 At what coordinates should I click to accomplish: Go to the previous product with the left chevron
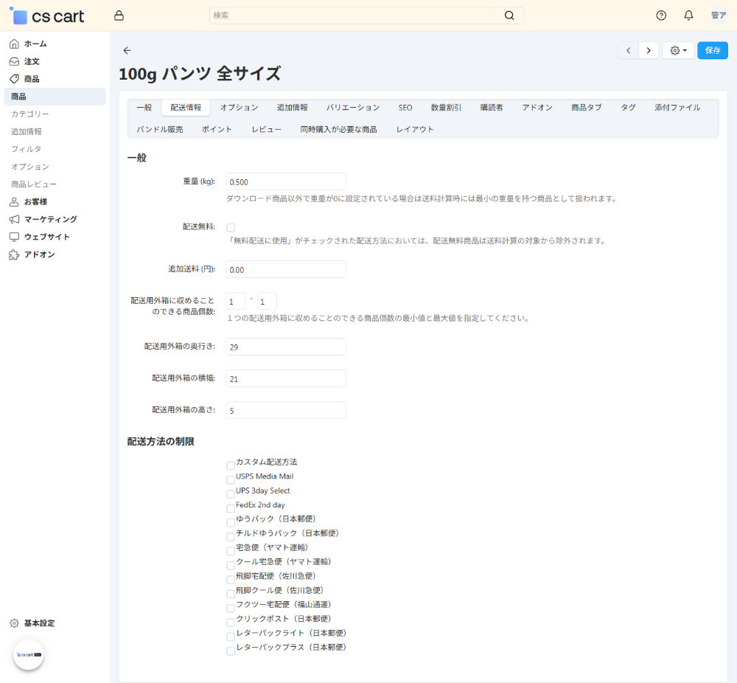628,50
